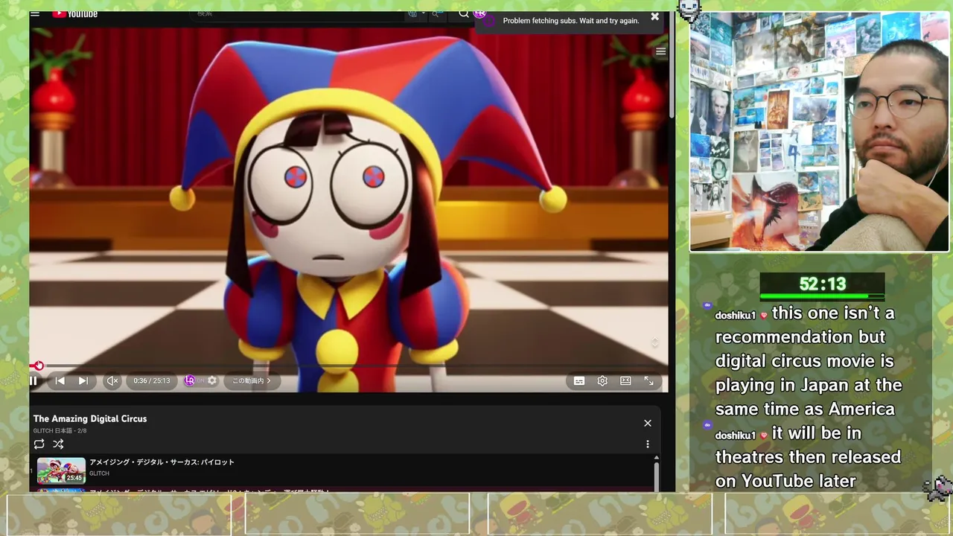Go to the YouTube home logo

(x=75, y=13)
